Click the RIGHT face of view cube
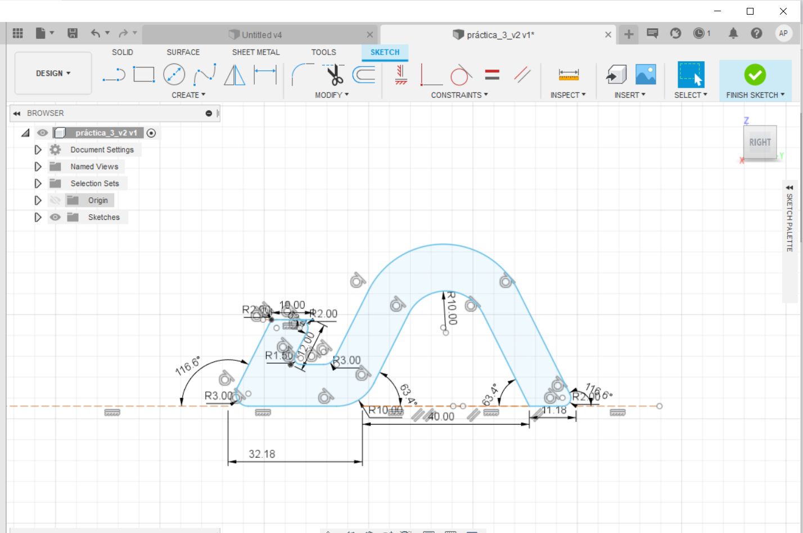The height and width of the screenshot is (533, 803). point(760,142)
